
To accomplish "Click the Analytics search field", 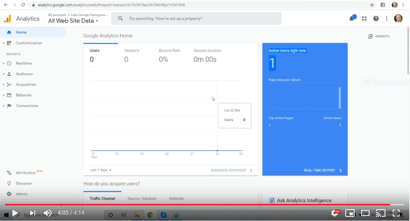I will (x=196, y=18).
